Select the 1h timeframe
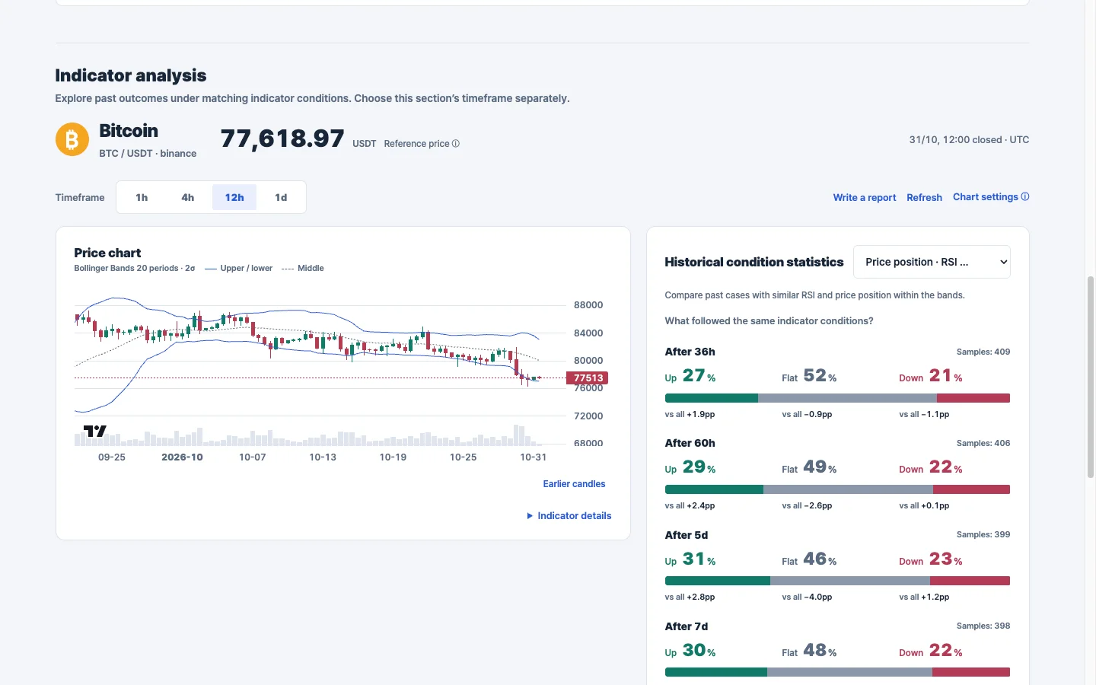 pyautogui.click(x=142, y=197)
